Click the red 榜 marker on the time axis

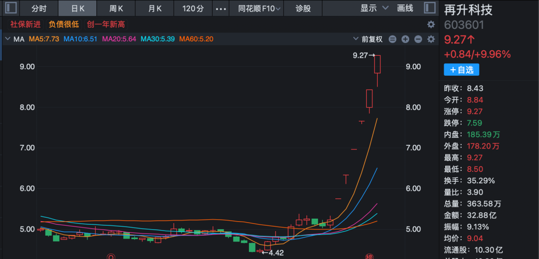coord(369,256)
